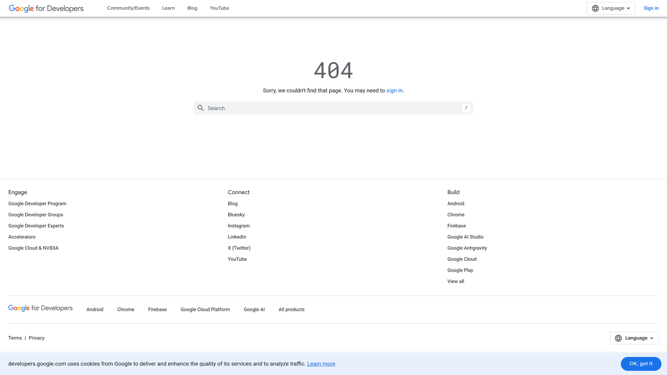Click the slash shortcut key badge in search
667x375 pixels.
tap(466, 108)
